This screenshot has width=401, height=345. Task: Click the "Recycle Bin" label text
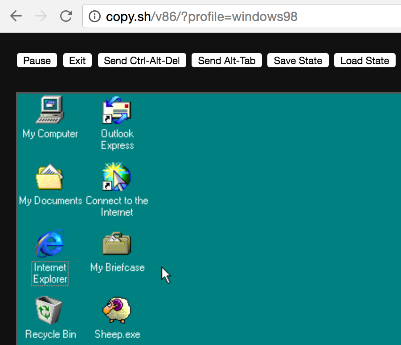(x=51, y=334)
